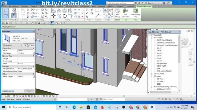Select the Offset tool

click(x=59, y=11)
